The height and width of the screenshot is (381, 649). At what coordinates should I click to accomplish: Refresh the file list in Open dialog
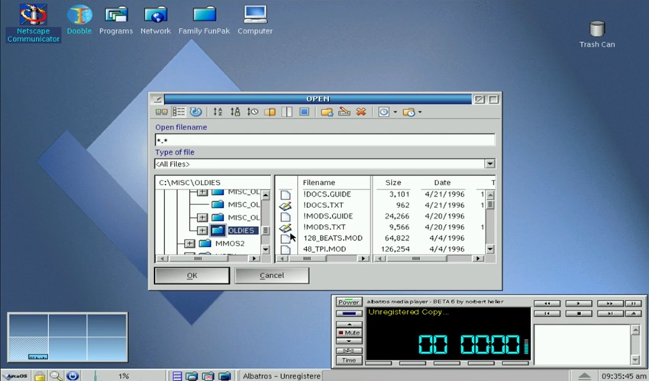pos(195,111)
